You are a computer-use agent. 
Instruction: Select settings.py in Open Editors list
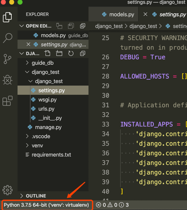point(53,44)
